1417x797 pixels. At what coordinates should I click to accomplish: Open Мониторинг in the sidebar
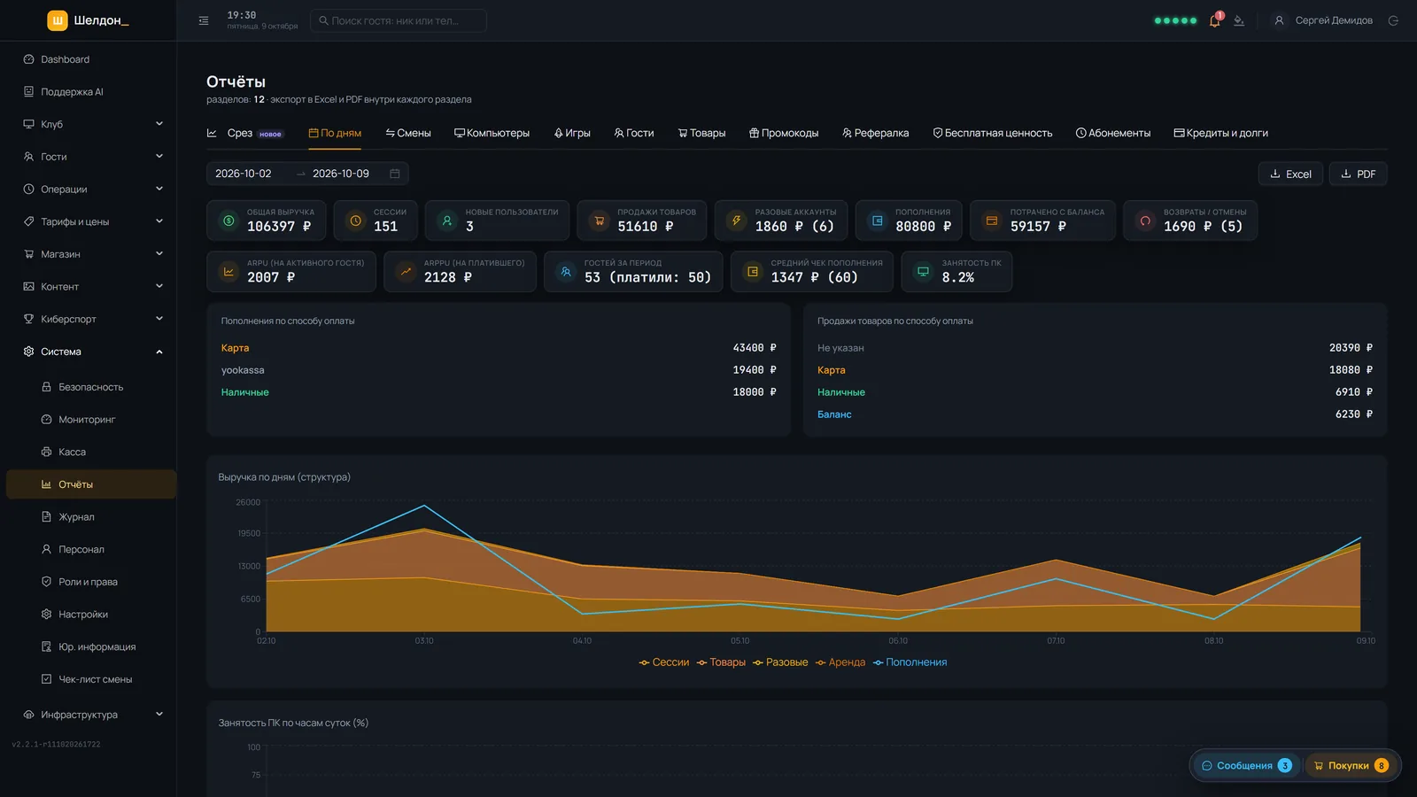point(91,420)
